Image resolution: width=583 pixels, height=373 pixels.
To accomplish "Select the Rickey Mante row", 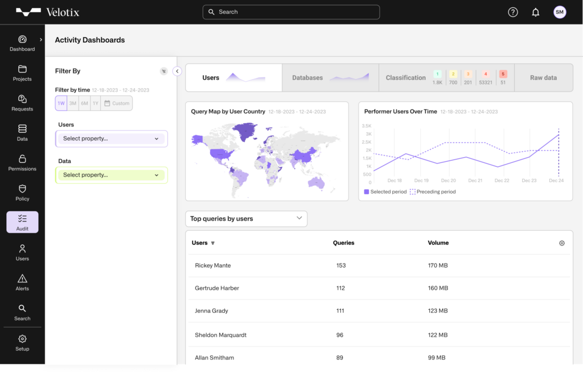I will 379,265.
